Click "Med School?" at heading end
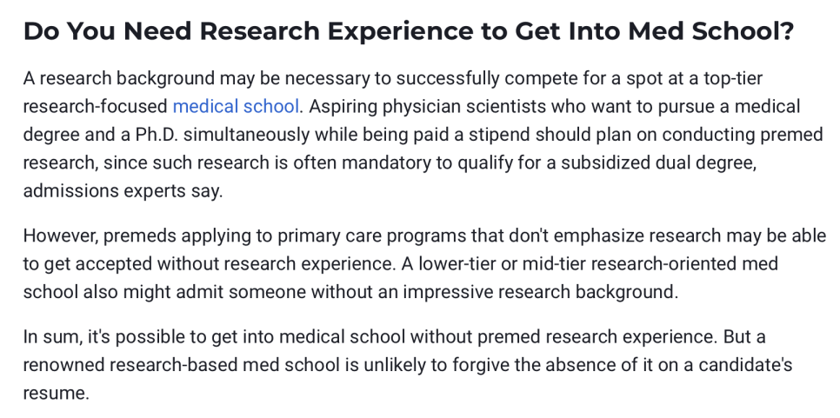840x418 pixels. tap(711, 31)
